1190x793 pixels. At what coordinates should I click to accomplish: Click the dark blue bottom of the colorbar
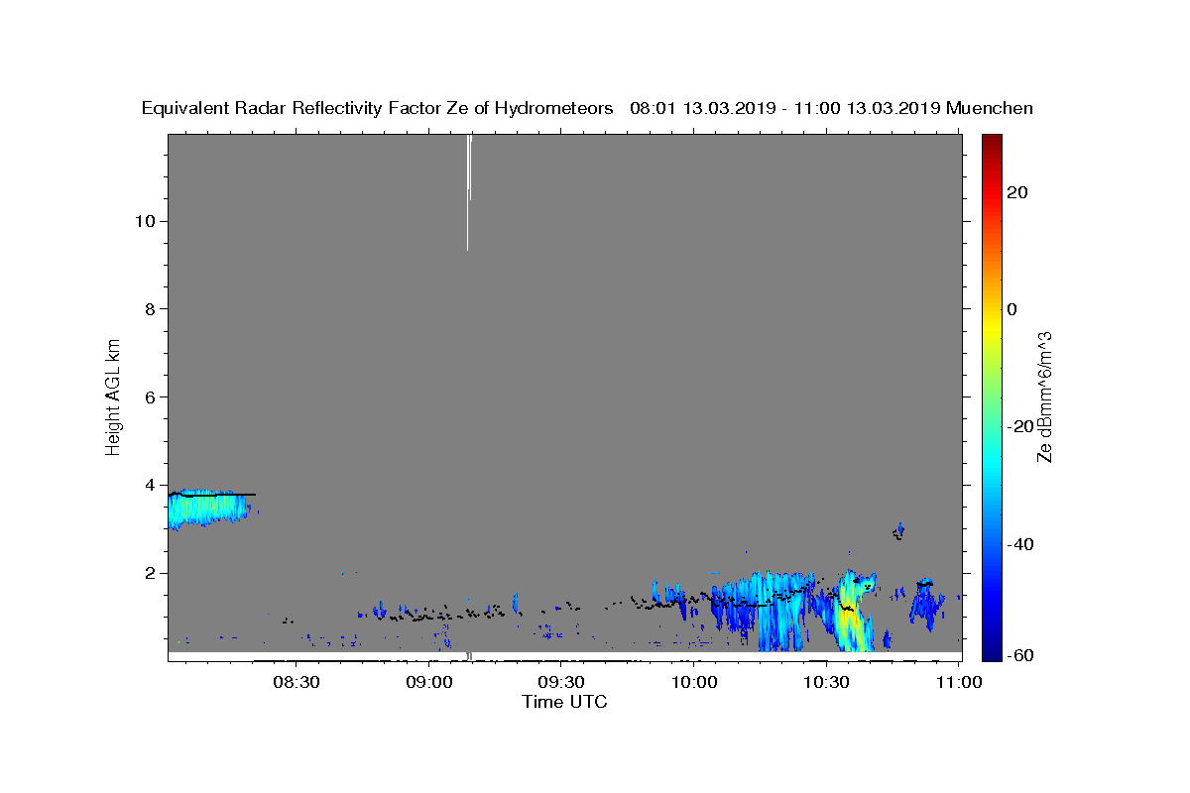992,652
